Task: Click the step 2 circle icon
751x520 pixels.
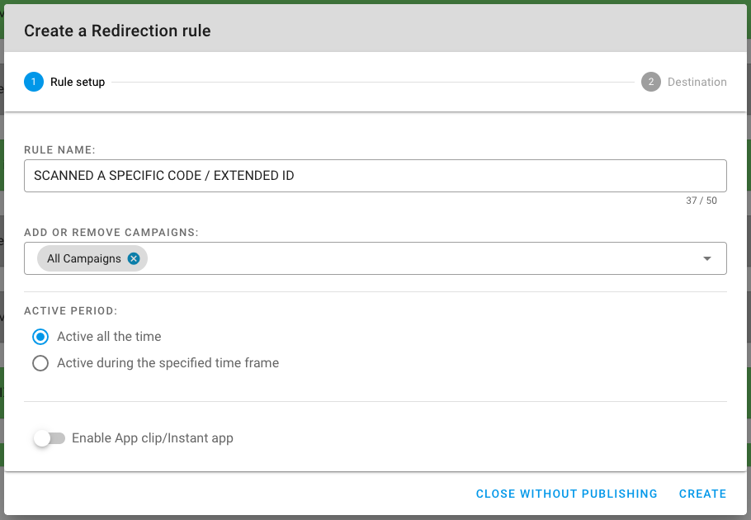Action: point(651,82)
